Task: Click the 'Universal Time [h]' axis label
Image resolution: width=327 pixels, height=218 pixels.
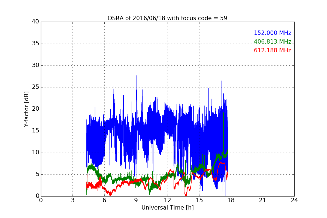Action: click(167, 208)
